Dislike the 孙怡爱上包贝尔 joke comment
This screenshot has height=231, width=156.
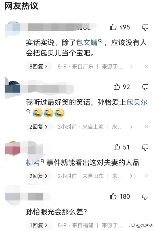[145, 87]
